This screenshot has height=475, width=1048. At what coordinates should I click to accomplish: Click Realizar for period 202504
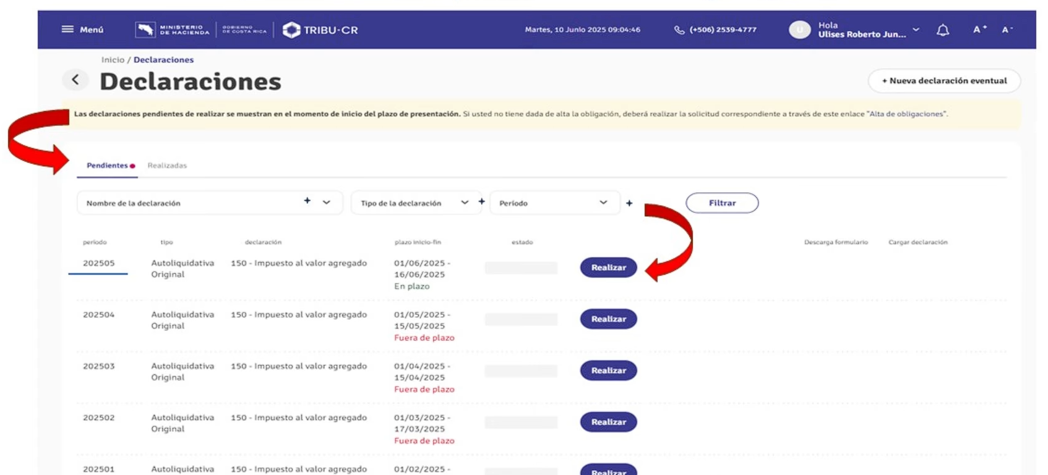pyautogui.click(x=609, y=319)
